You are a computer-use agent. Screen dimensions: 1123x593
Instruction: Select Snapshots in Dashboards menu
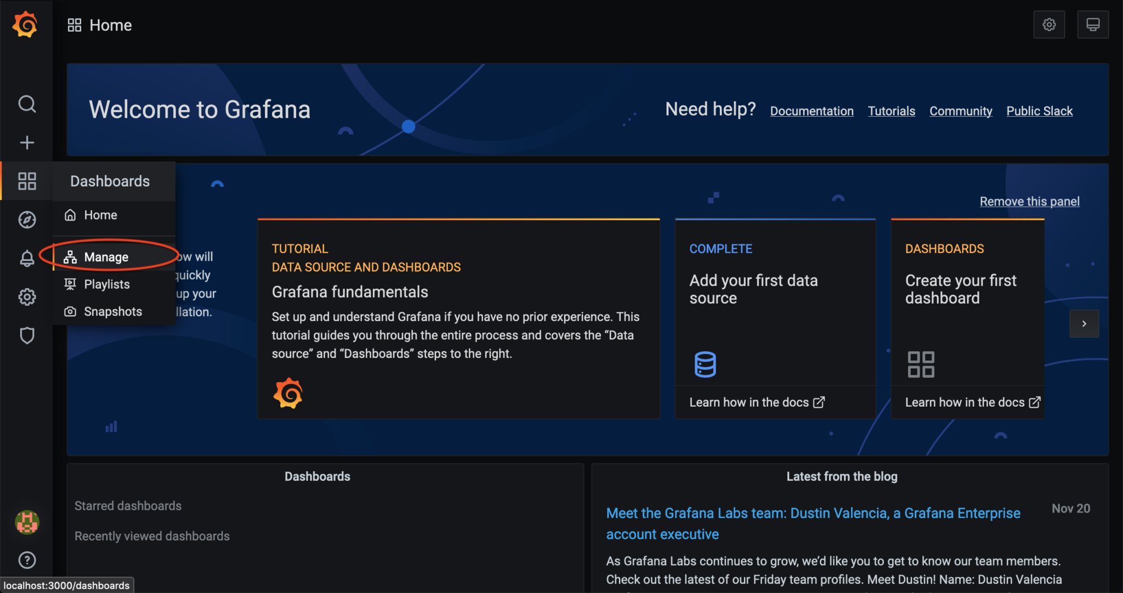click(114, 311)
